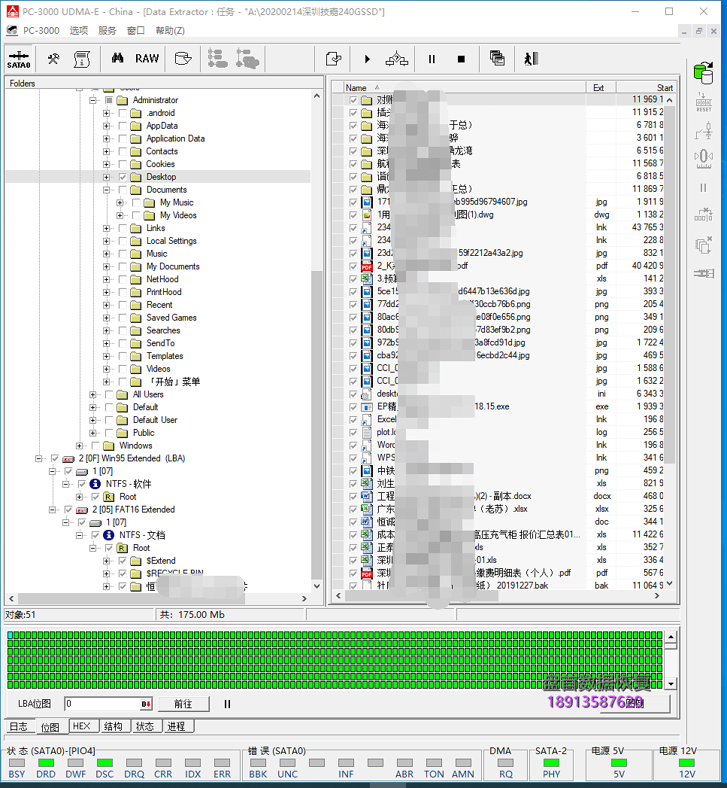Check the AppData folder checkbox
Viewport: 727px width, 788px height.
point(123,126)
